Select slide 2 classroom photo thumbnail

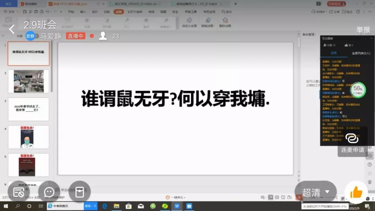click(x=28, y=81)
